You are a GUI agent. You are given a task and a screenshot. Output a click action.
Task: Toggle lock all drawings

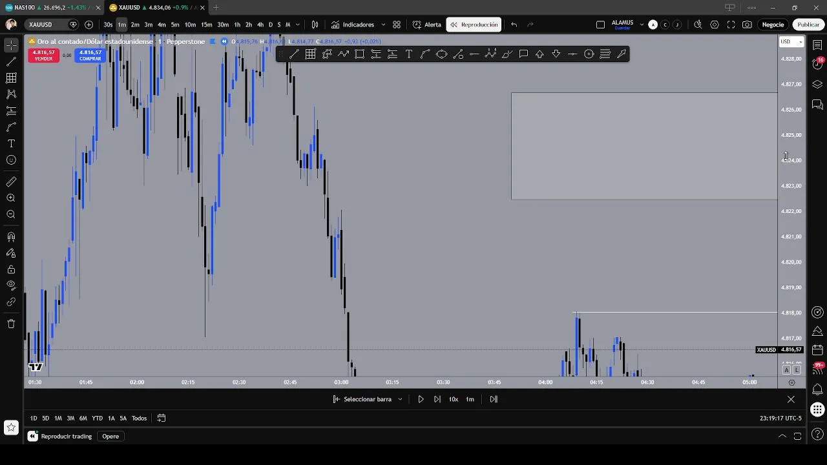11,269
